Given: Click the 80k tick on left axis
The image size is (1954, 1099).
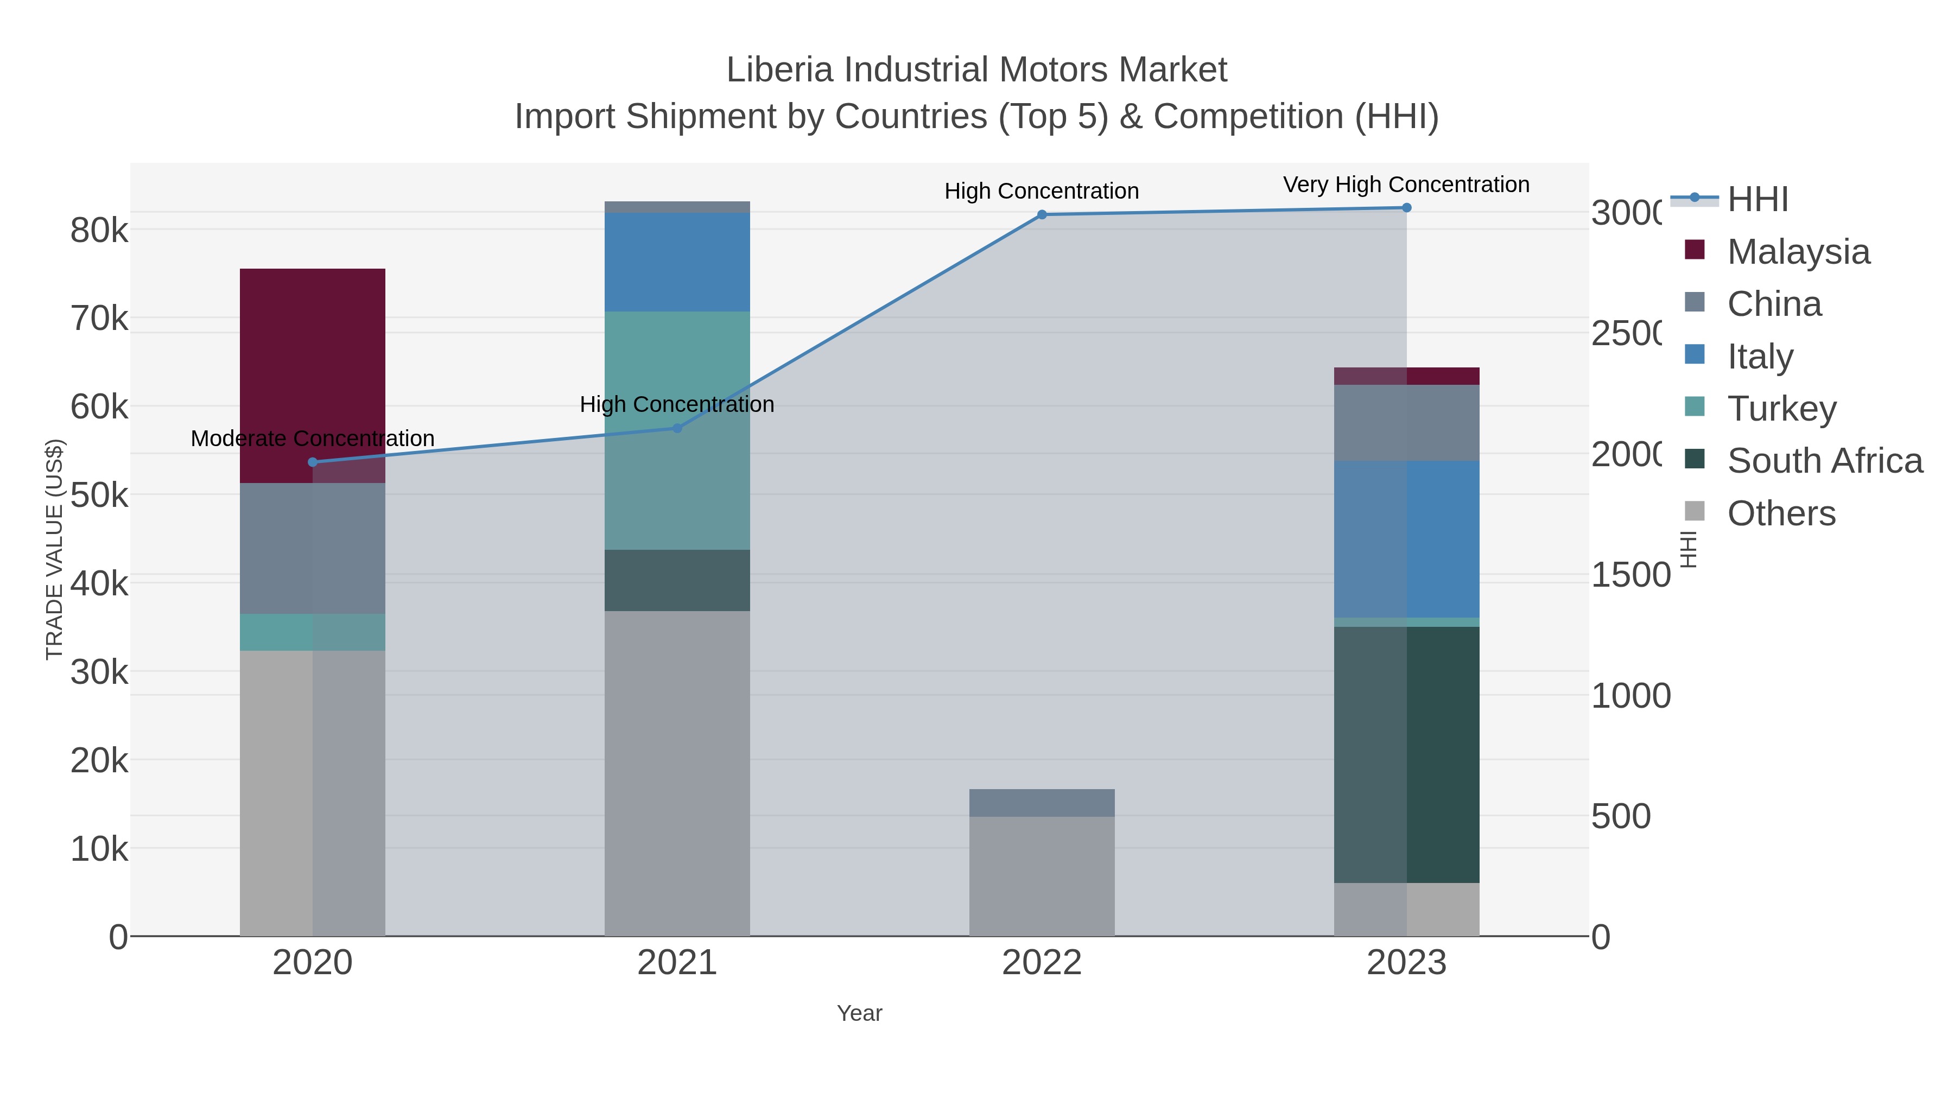Looking at the screenshot, I should [99, 231].
